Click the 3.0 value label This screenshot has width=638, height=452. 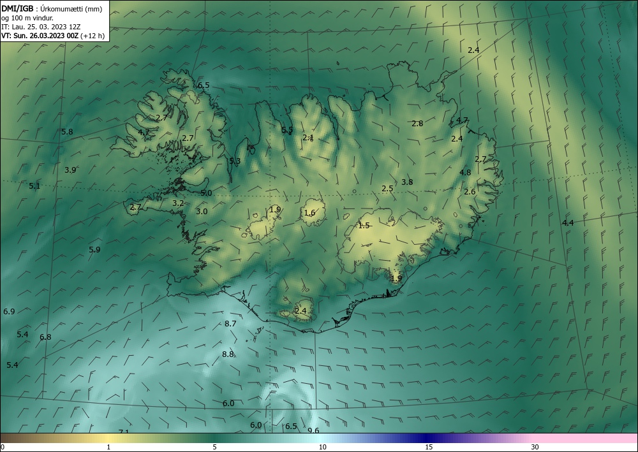[x=202, y=212]
